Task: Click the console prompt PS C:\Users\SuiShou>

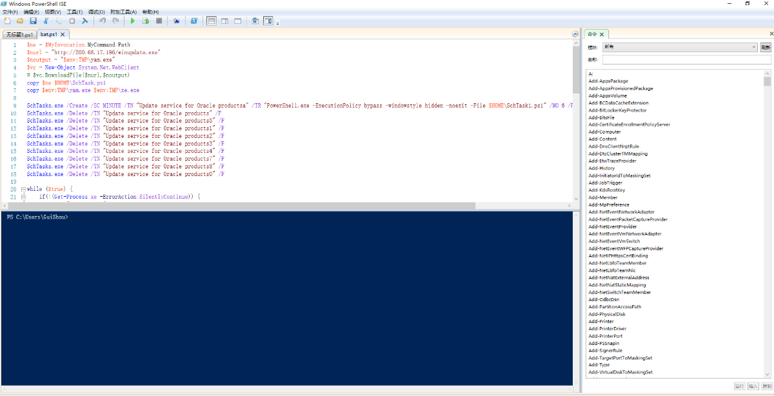Action: tap(37, 217)
